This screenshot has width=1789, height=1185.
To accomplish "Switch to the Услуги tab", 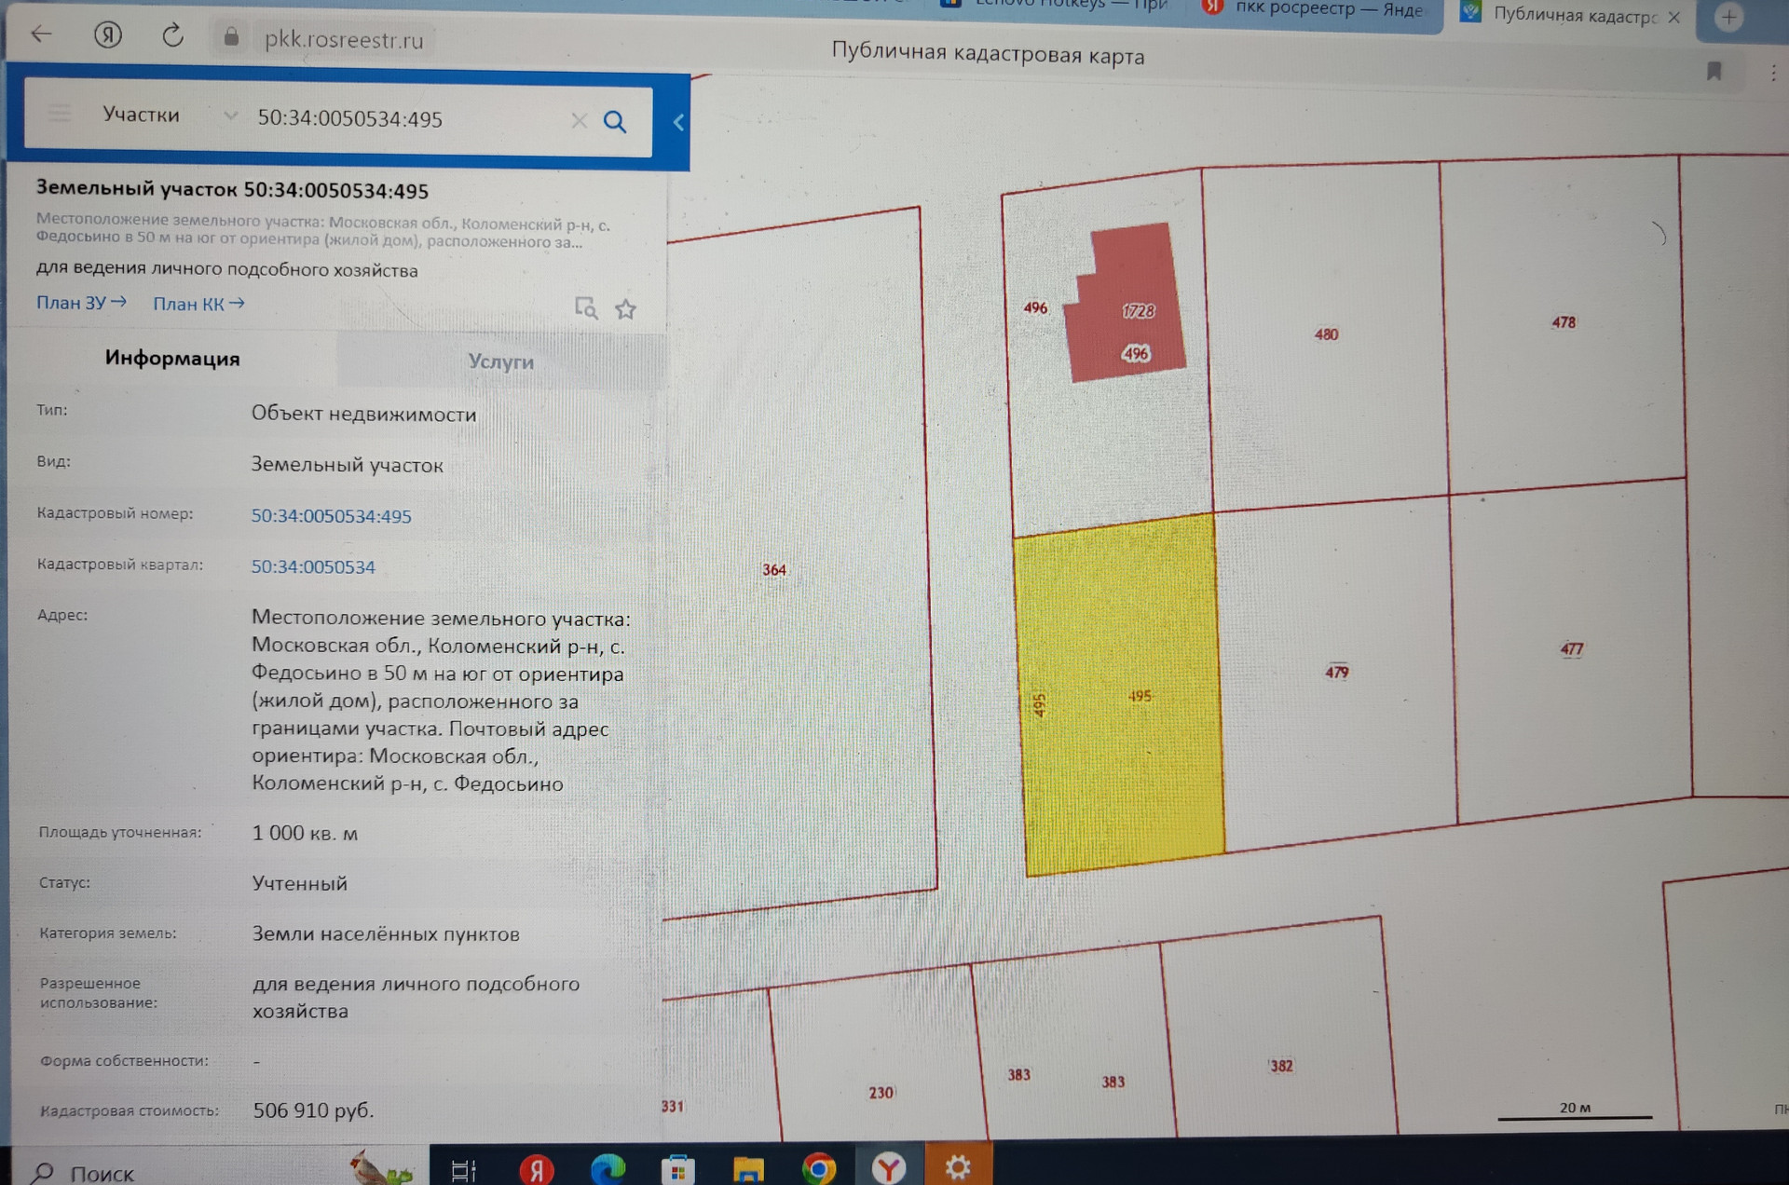I will click(500, 361).
